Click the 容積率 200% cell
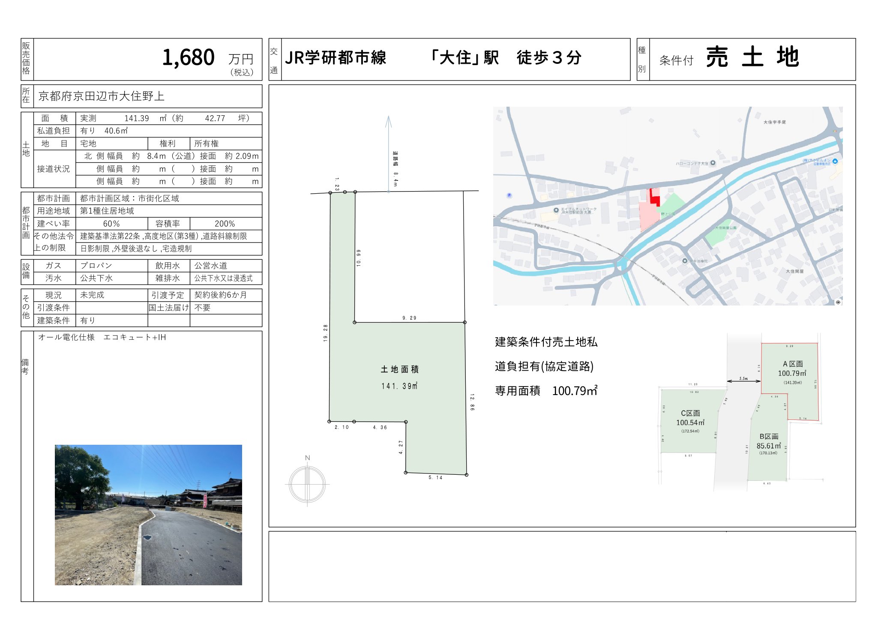Image resolution: width=881 pixels, height=623 pixels. click(x=225, y=224)
